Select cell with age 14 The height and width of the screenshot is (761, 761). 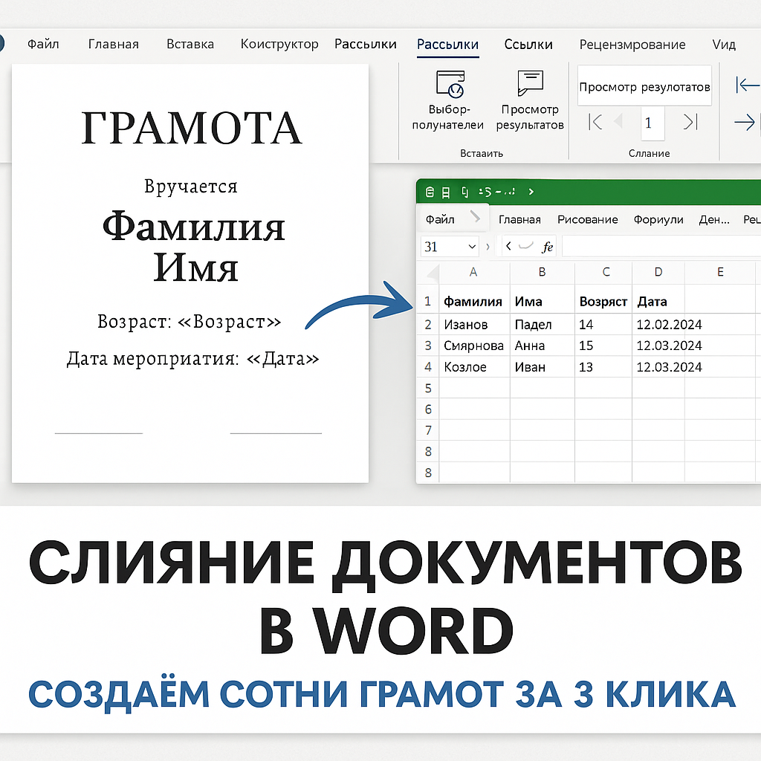coord(603,324)
